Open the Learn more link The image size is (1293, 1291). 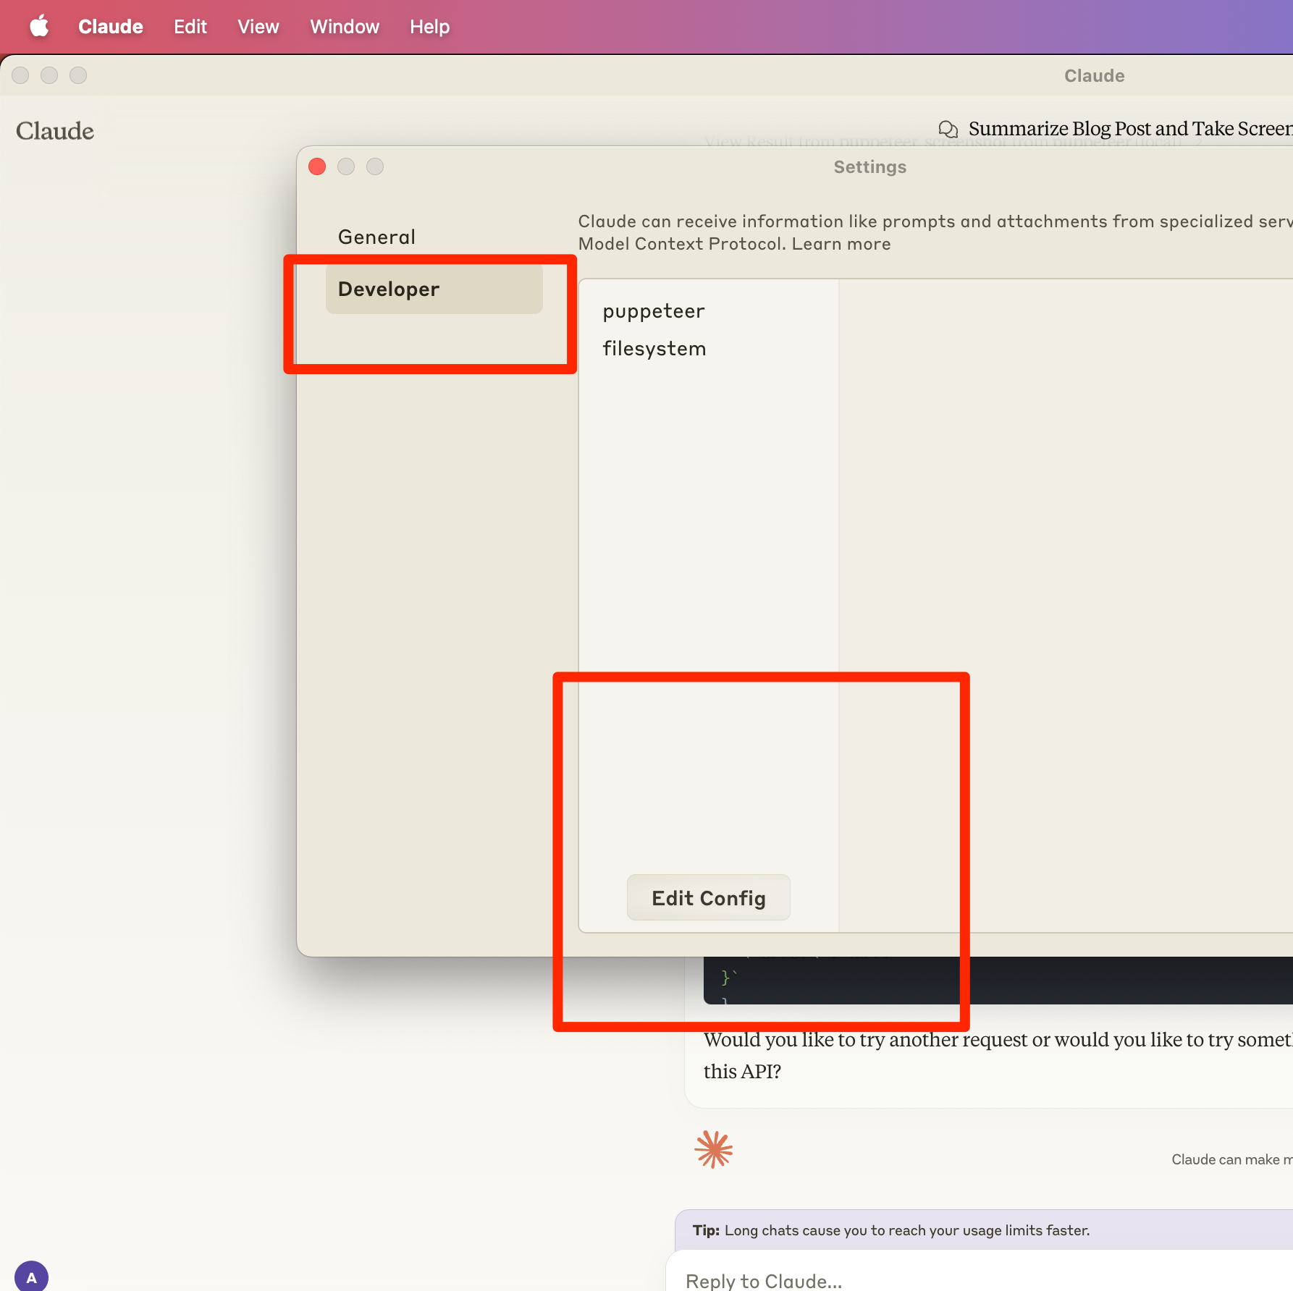pos(841,244)
